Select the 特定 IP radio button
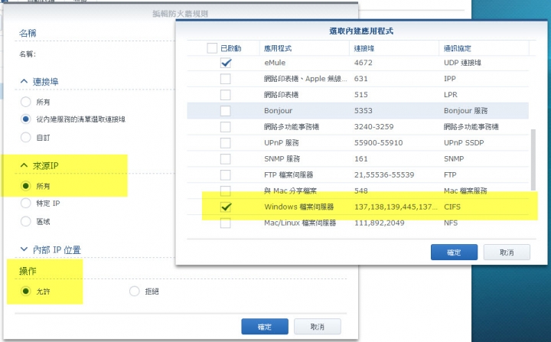Screen dimensions: 551x342 pyautogui.click(x=26, y=204)
